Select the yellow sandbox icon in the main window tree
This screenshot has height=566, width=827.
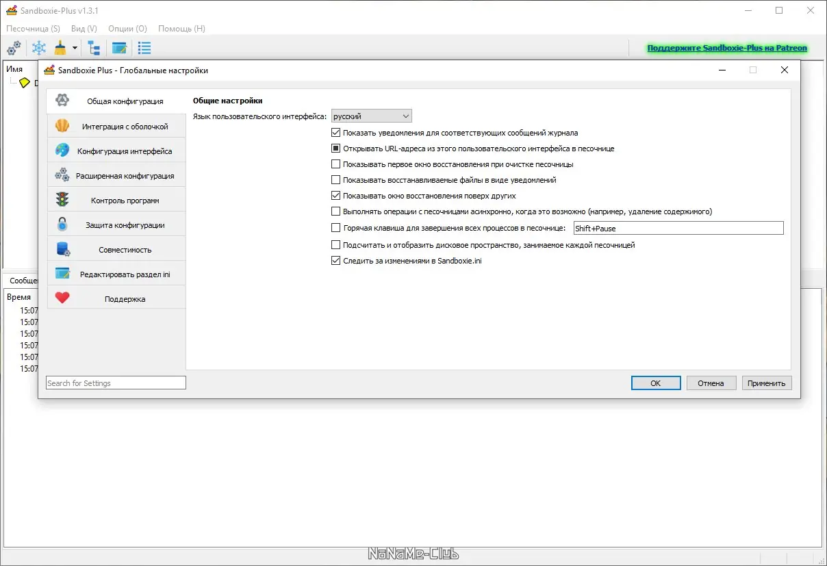pos(25,83)
